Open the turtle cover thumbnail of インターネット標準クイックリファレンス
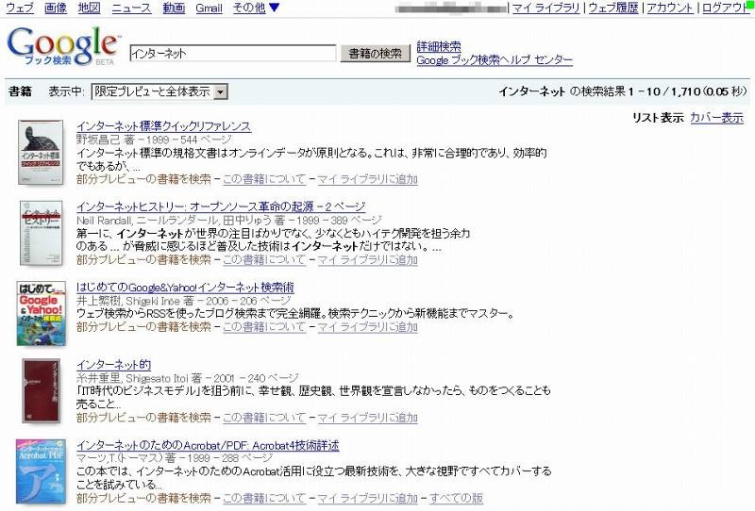 (41, 152)
